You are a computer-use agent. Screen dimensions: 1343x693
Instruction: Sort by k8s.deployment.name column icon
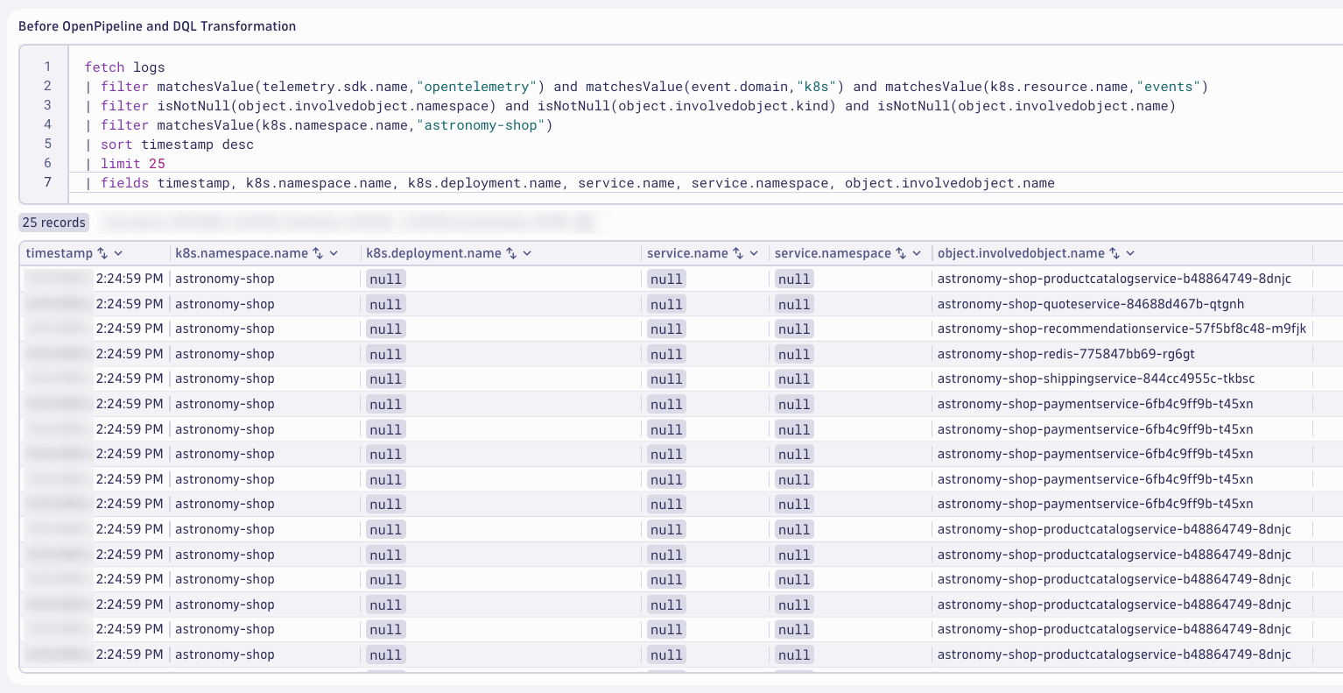tap(512, 253)
